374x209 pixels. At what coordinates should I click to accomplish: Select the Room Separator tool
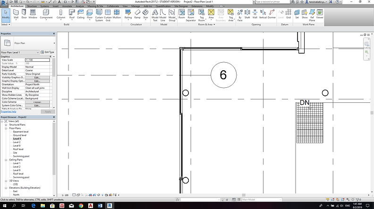click(x=191, y=16)
